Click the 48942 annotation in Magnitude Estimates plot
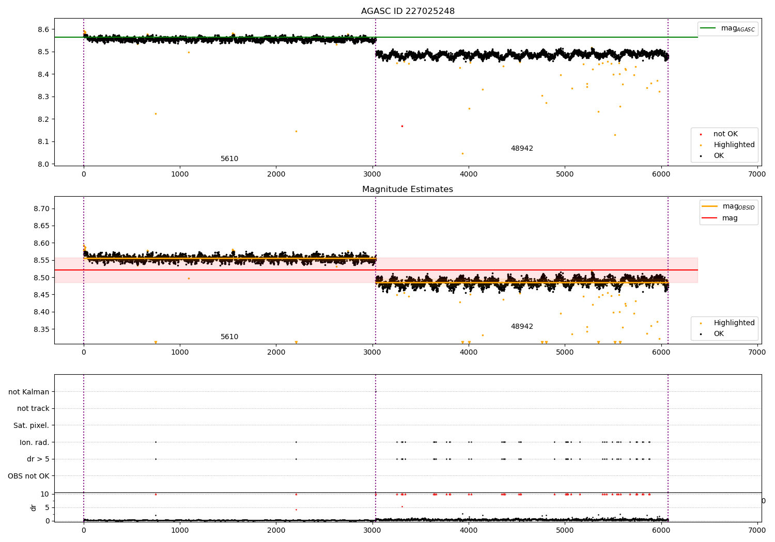The width and height of the screenshot is (775, 542). [x=522, y=327]
